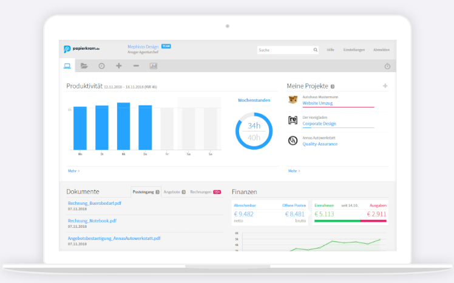Start the stopwatch timer icon
The height and width of the screenshot is (283, 454).
click(x=387, y=65)
